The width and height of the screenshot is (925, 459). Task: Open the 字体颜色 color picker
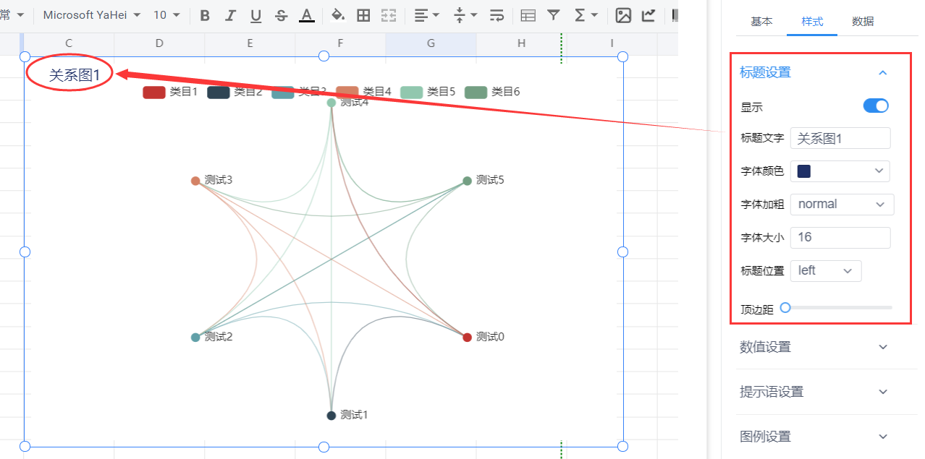coord(840,171)
